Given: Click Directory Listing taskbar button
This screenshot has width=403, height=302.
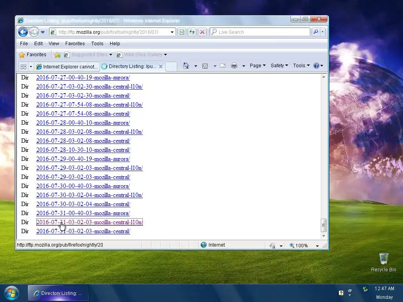Looking at the screenshot, I should 58,293.
